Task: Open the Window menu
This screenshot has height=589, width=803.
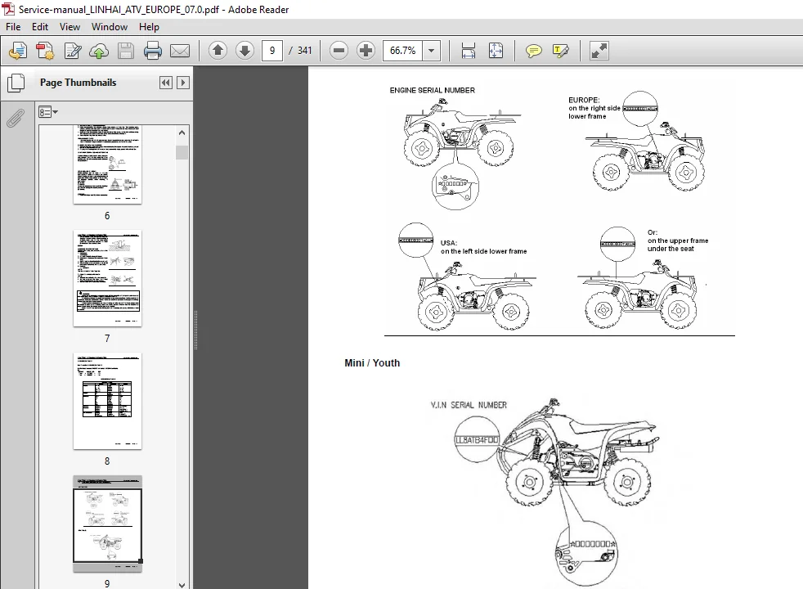Action: click(110, 27)
